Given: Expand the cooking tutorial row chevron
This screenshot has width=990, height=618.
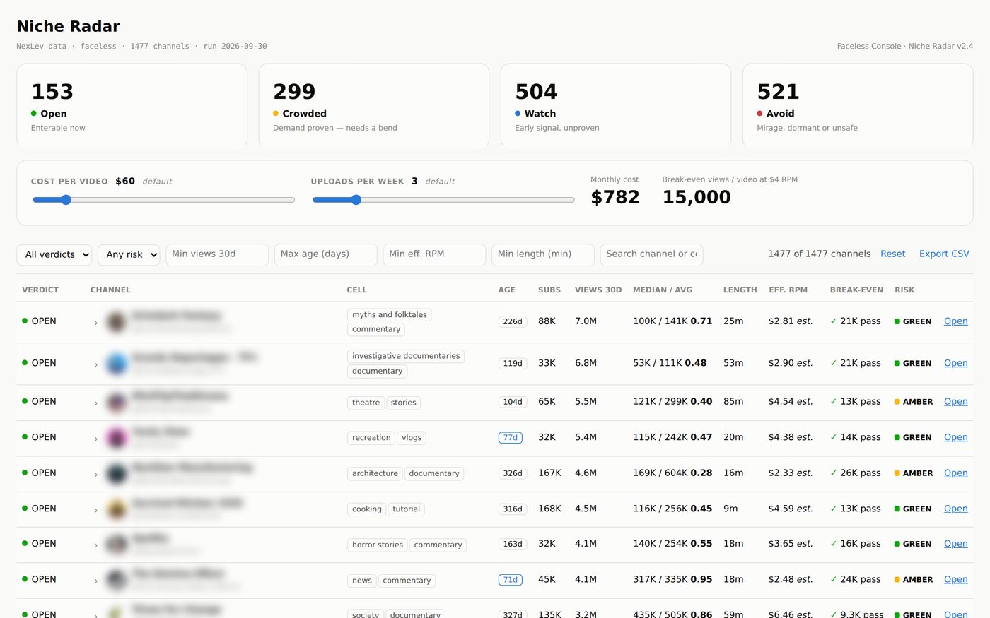Looking at the screenshot, I should (x=96, y=510).
